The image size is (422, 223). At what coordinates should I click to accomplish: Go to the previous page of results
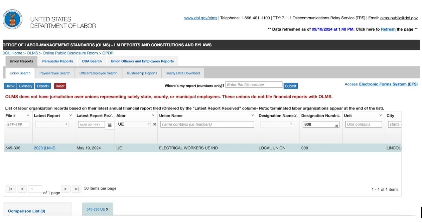click(x=22, y=189)
